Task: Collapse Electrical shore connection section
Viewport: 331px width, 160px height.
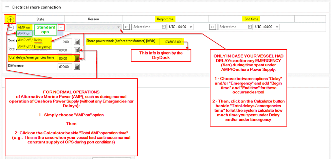Action: pos(7,7)
